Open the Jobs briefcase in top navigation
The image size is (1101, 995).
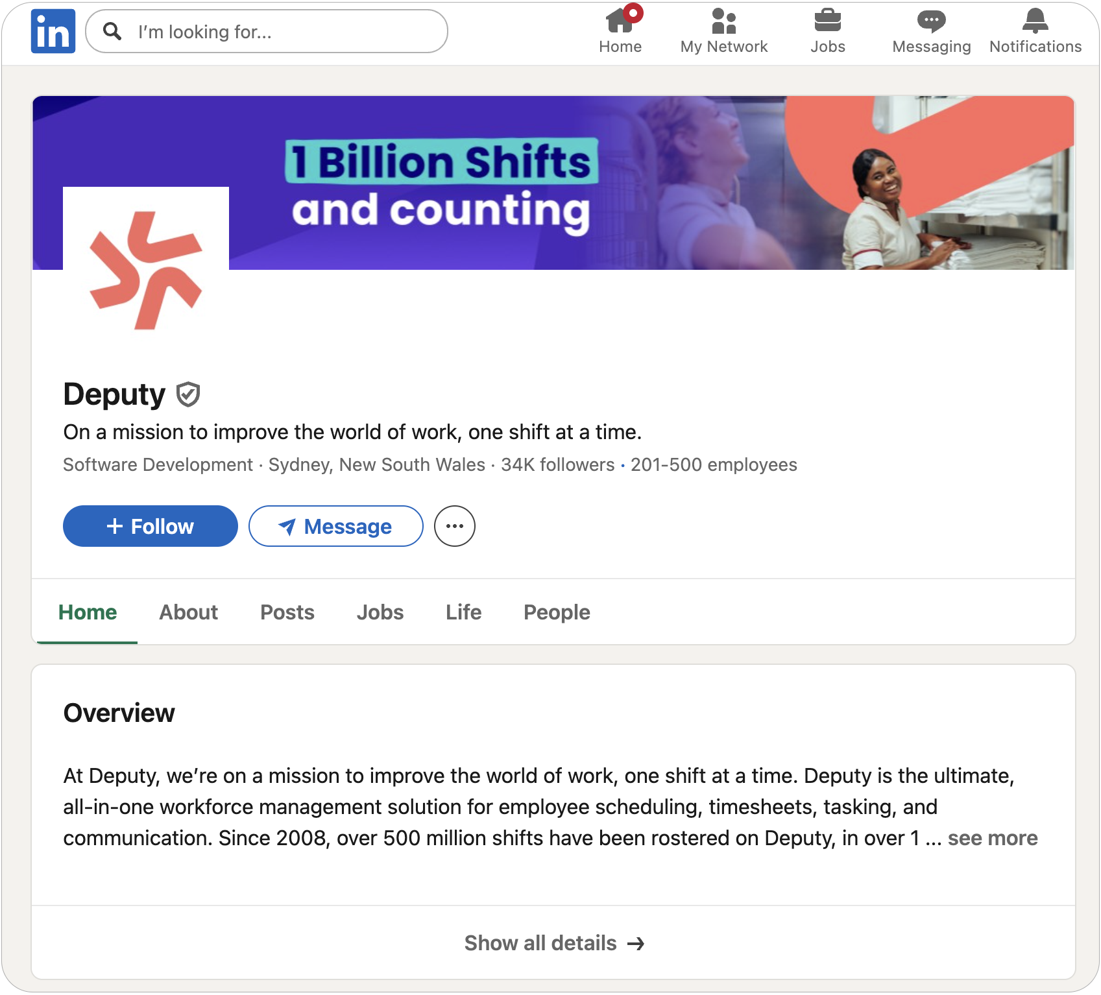(828, 30)
